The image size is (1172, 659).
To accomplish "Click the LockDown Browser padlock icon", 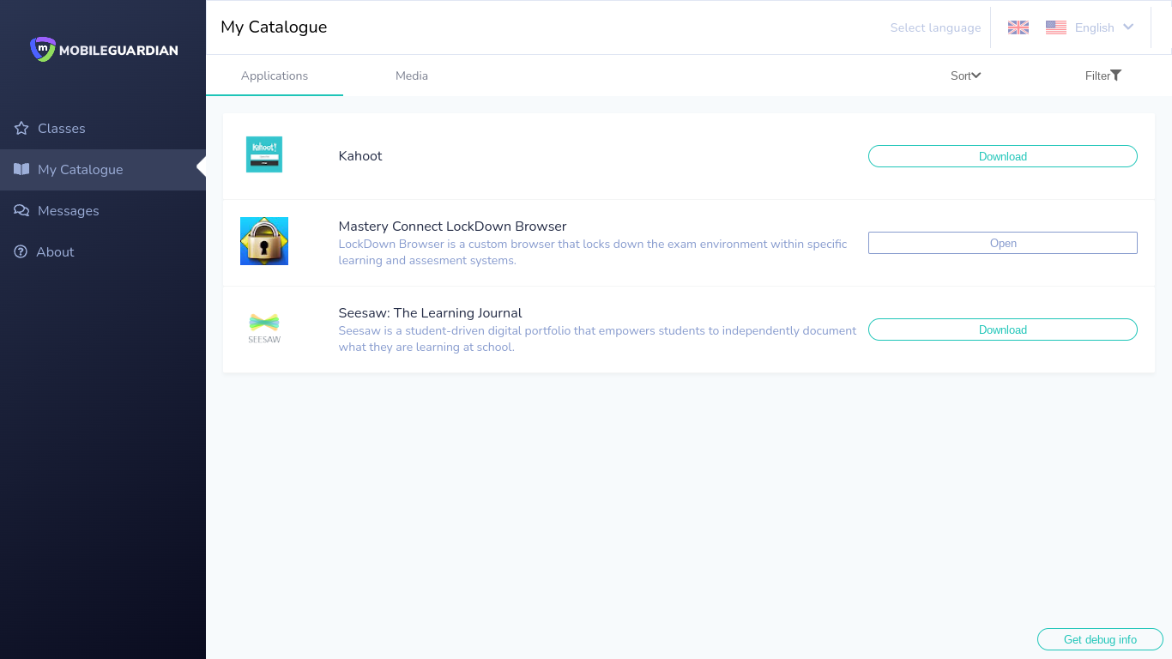I will point(264,241).
